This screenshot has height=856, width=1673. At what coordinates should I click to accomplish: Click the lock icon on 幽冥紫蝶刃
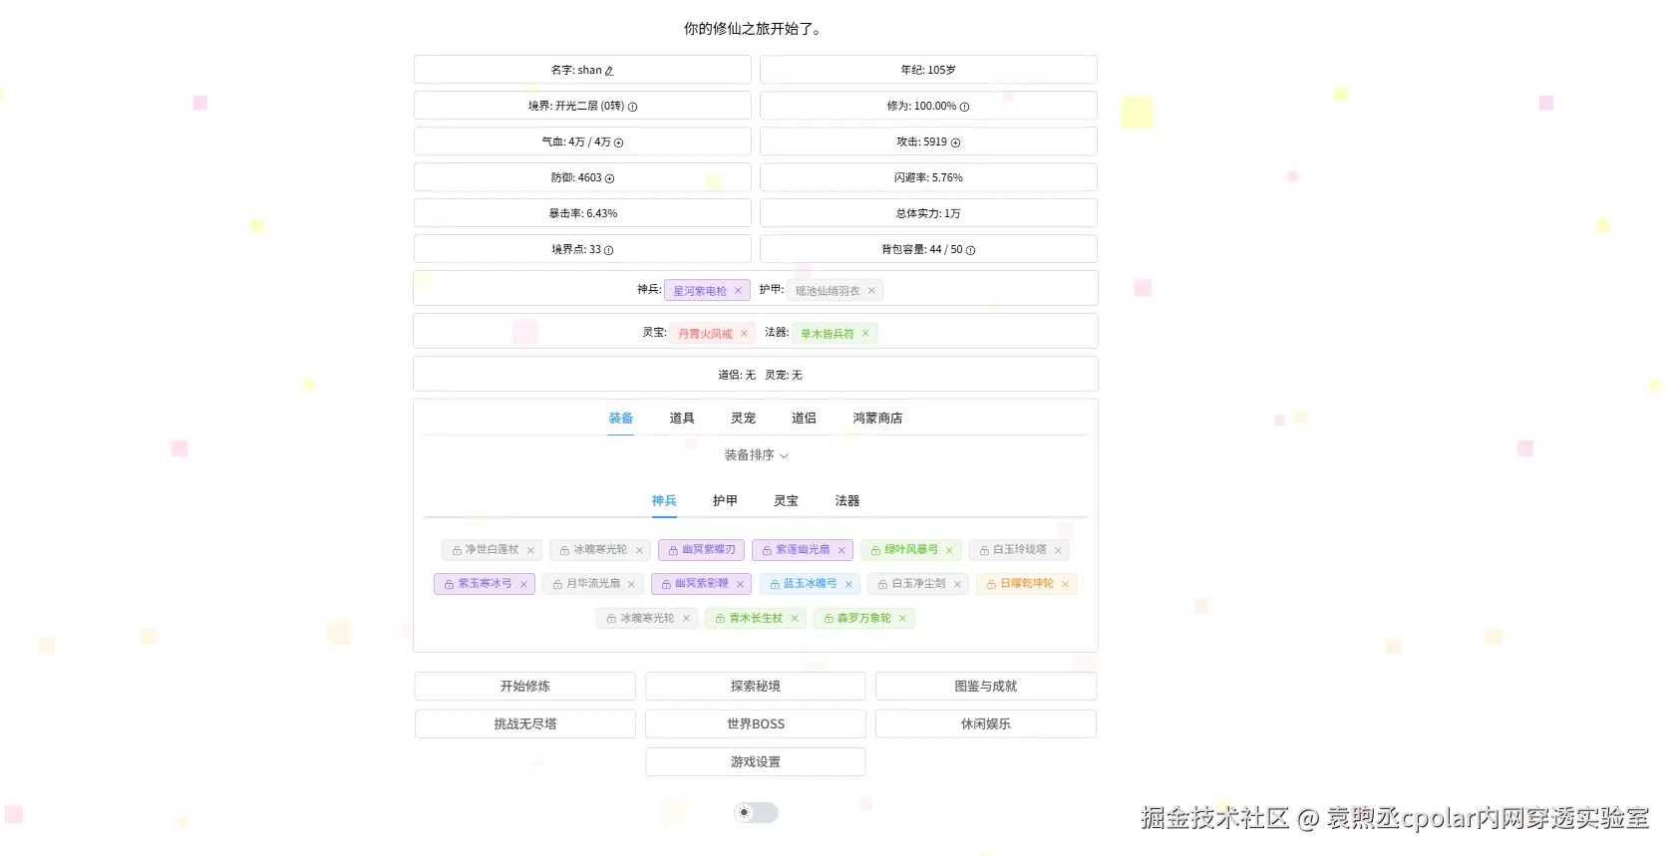coord(674,550)
